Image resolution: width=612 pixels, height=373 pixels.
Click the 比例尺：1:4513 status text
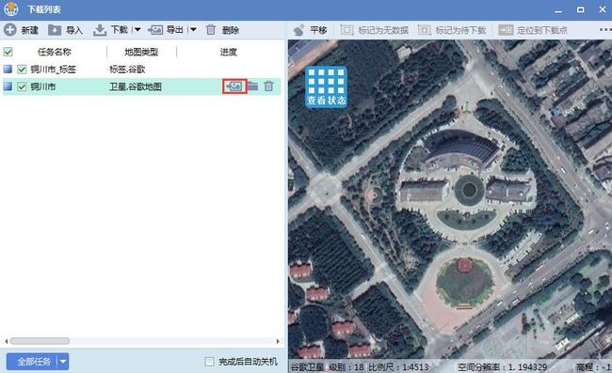tap(398, 366)
